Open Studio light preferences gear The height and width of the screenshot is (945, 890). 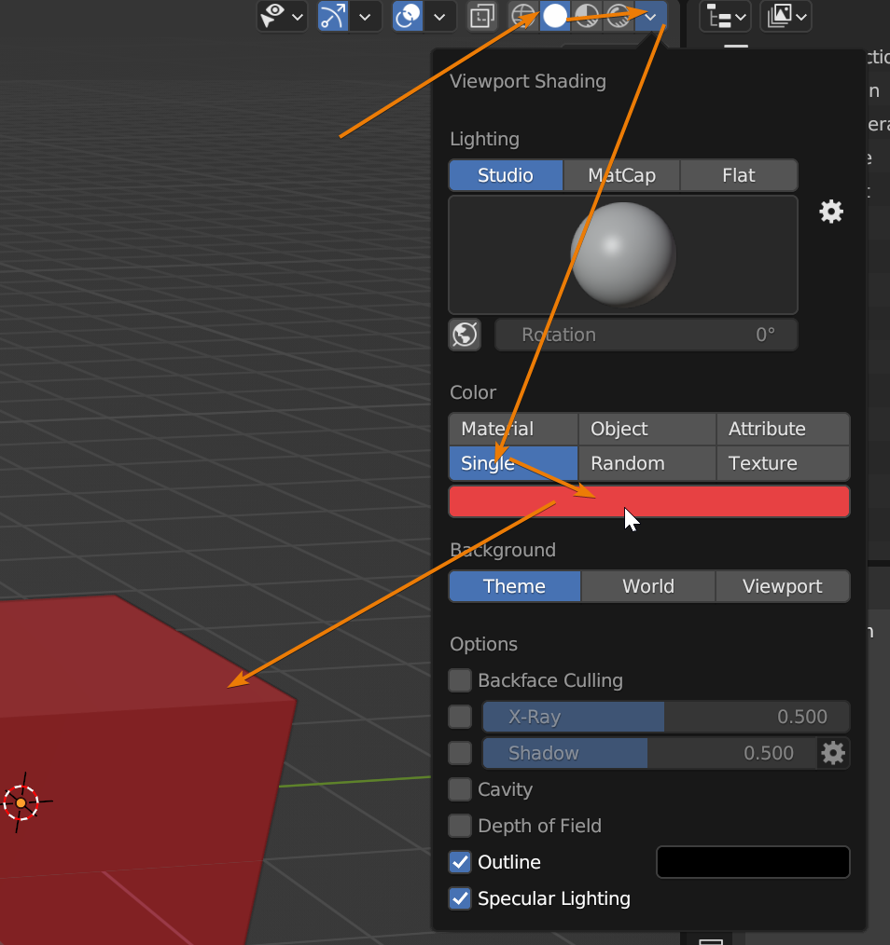[x=830, y=212]
